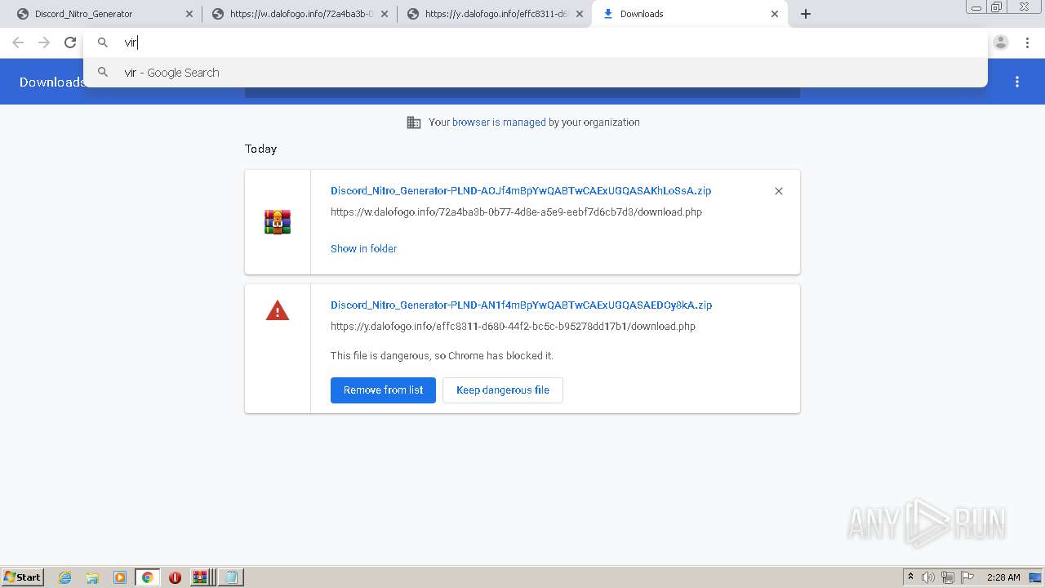Click the blocked Discord_Nitro_Generator-PLND-AN1f4m zip name
1045x588 pixels.
521,305
